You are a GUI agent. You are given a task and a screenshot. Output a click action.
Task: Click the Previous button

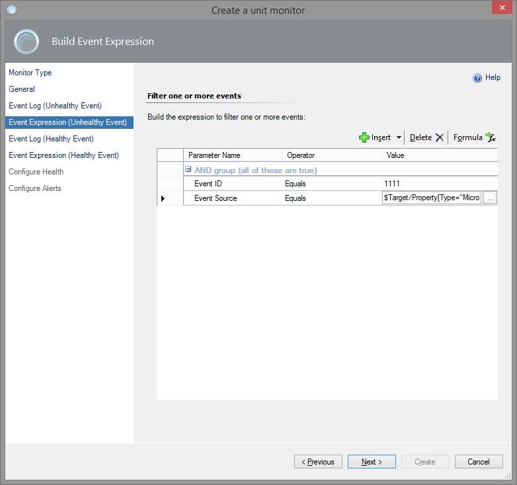coord(318,462)
